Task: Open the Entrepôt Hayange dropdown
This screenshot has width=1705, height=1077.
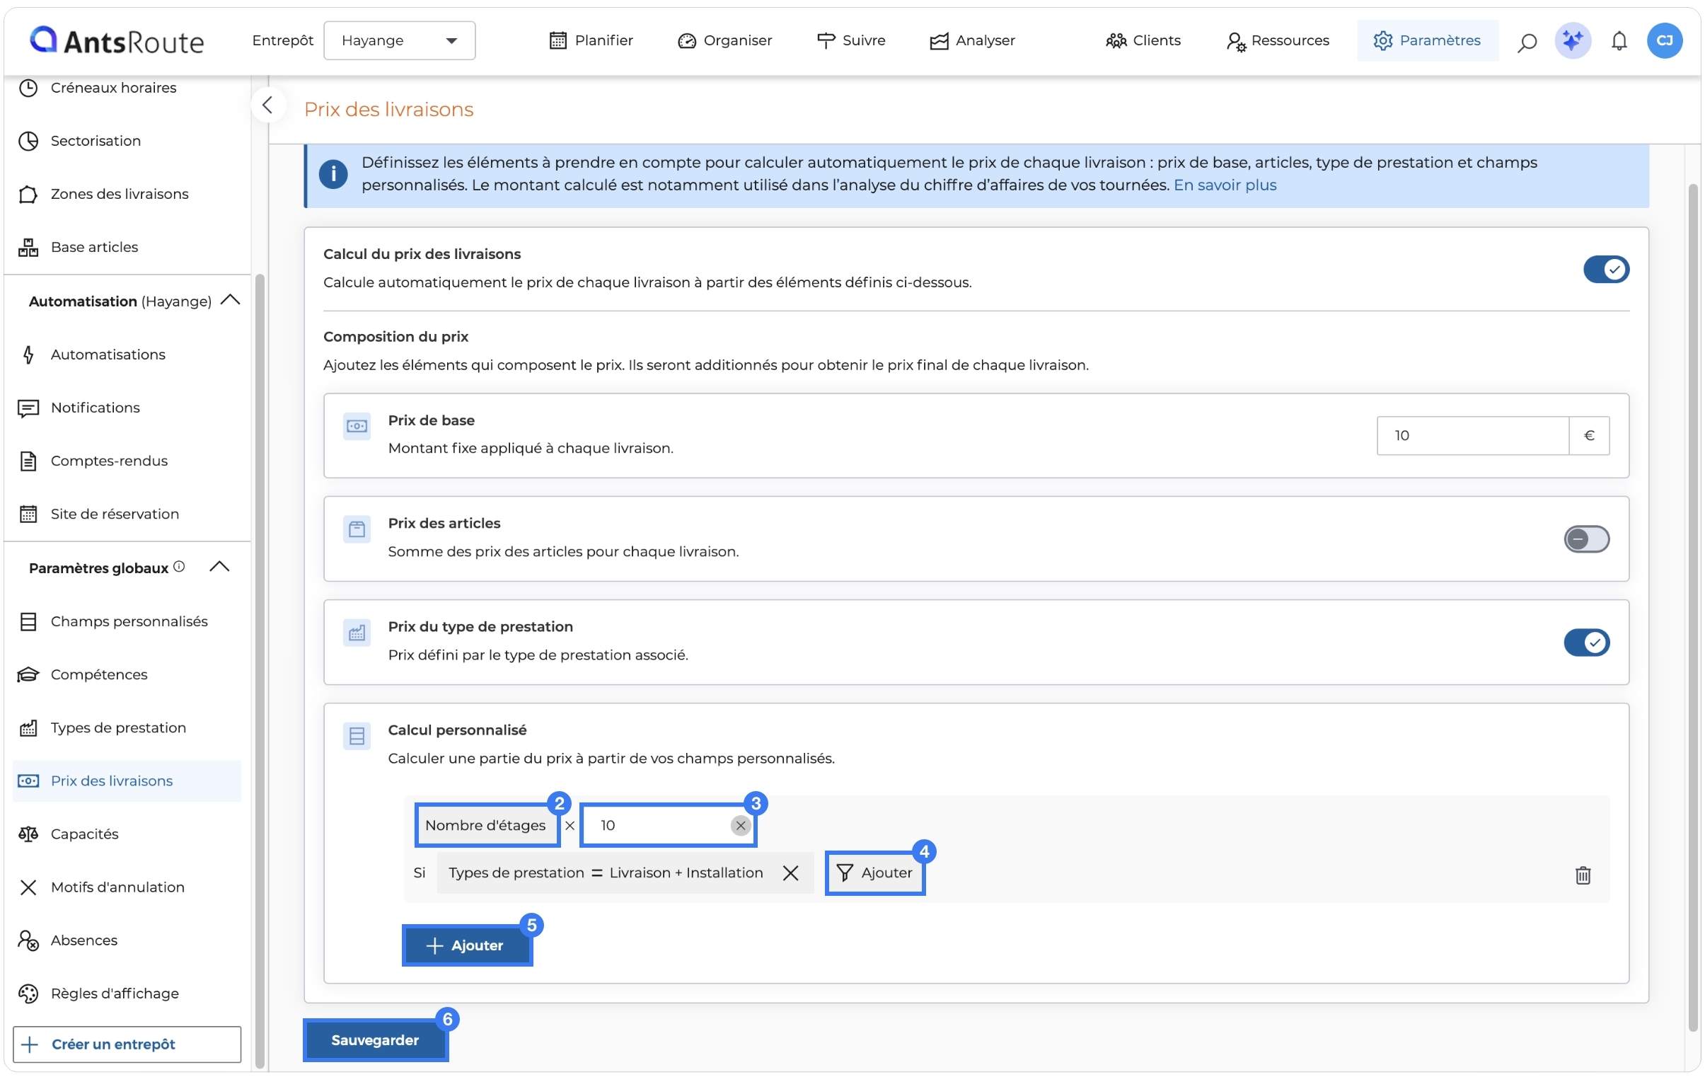Action: 399,41
